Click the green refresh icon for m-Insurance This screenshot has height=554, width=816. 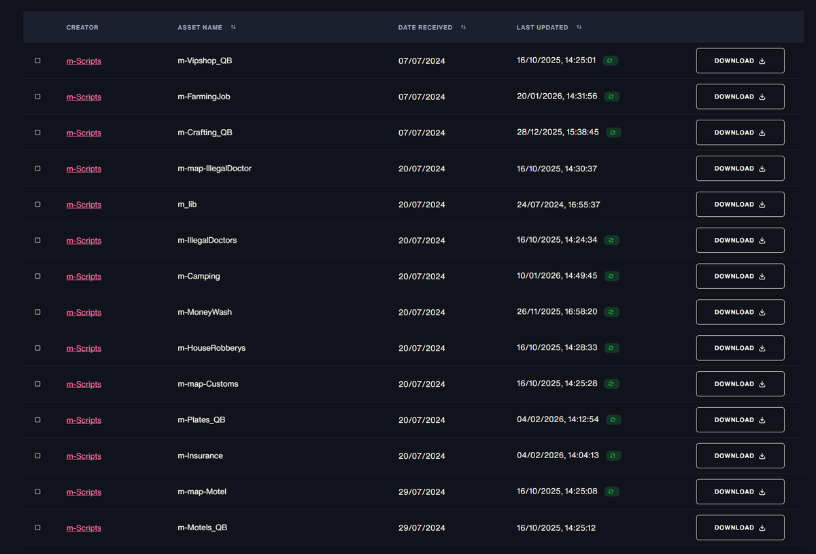click(613, 455)
